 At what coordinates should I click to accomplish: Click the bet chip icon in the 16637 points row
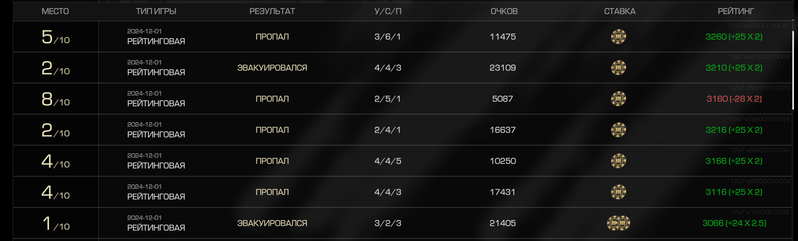(619, 130)
